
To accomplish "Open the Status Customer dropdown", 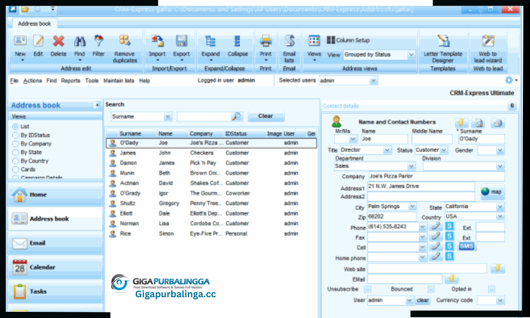I will click(444, 150).
